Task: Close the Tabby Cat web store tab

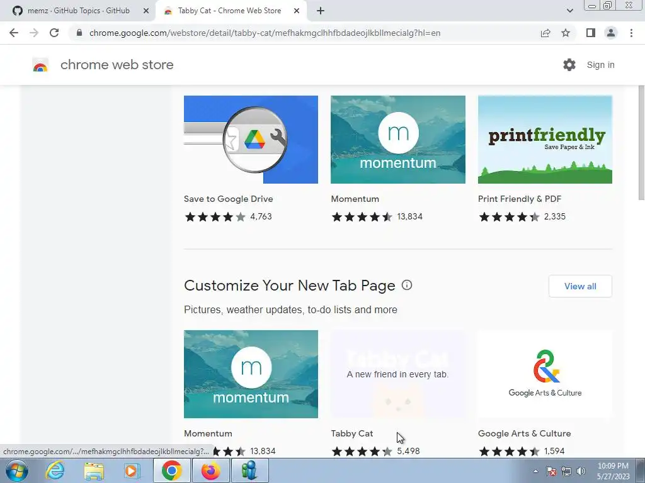Action: pos(297,11)
